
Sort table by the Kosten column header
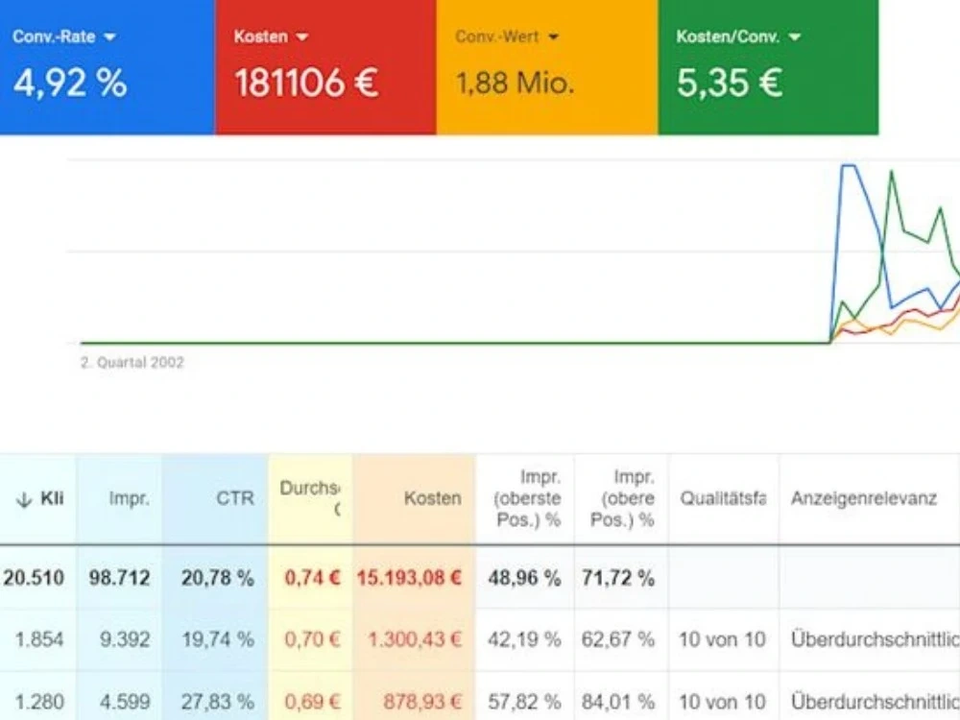coord(432,498)
